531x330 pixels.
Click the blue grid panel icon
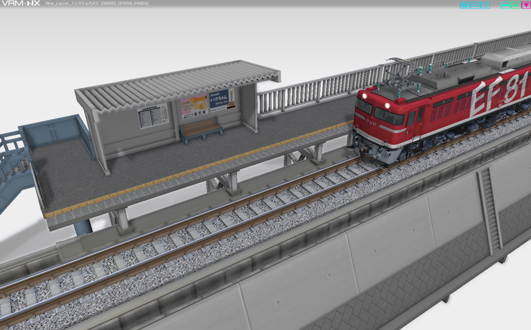(x=465, y=5)
